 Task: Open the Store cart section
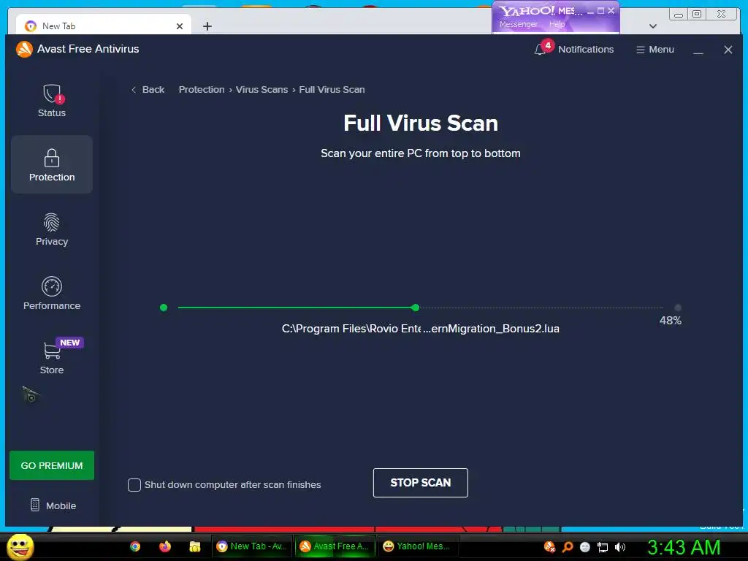[52, 356]
